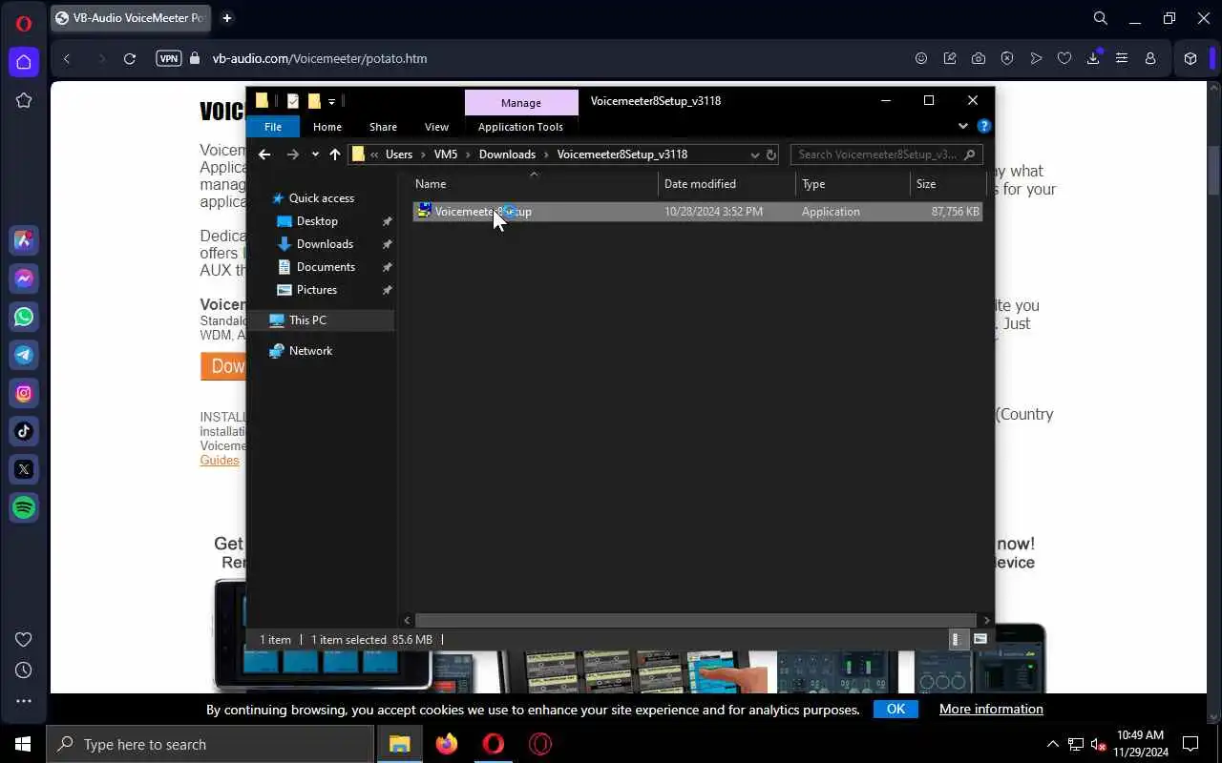
Task: Open Downloads in navigation pane
Action: [x=325, y=244]
